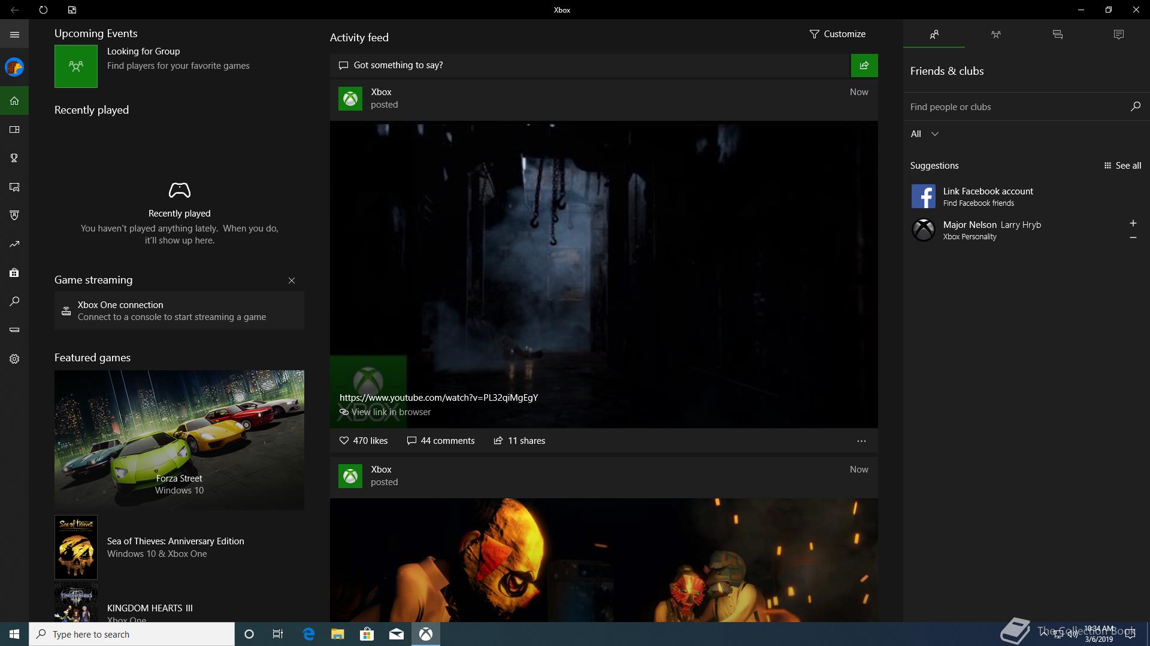Open the YouTube URL link in post

coord(438,398)
